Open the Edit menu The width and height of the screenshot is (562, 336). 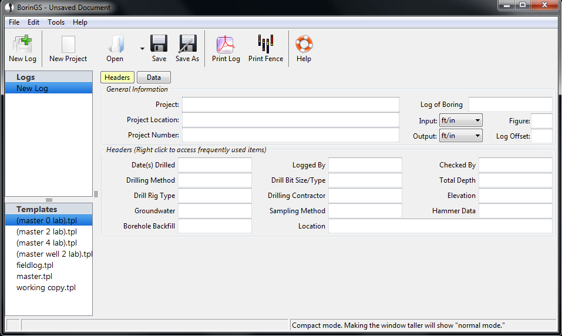[33, 22]
